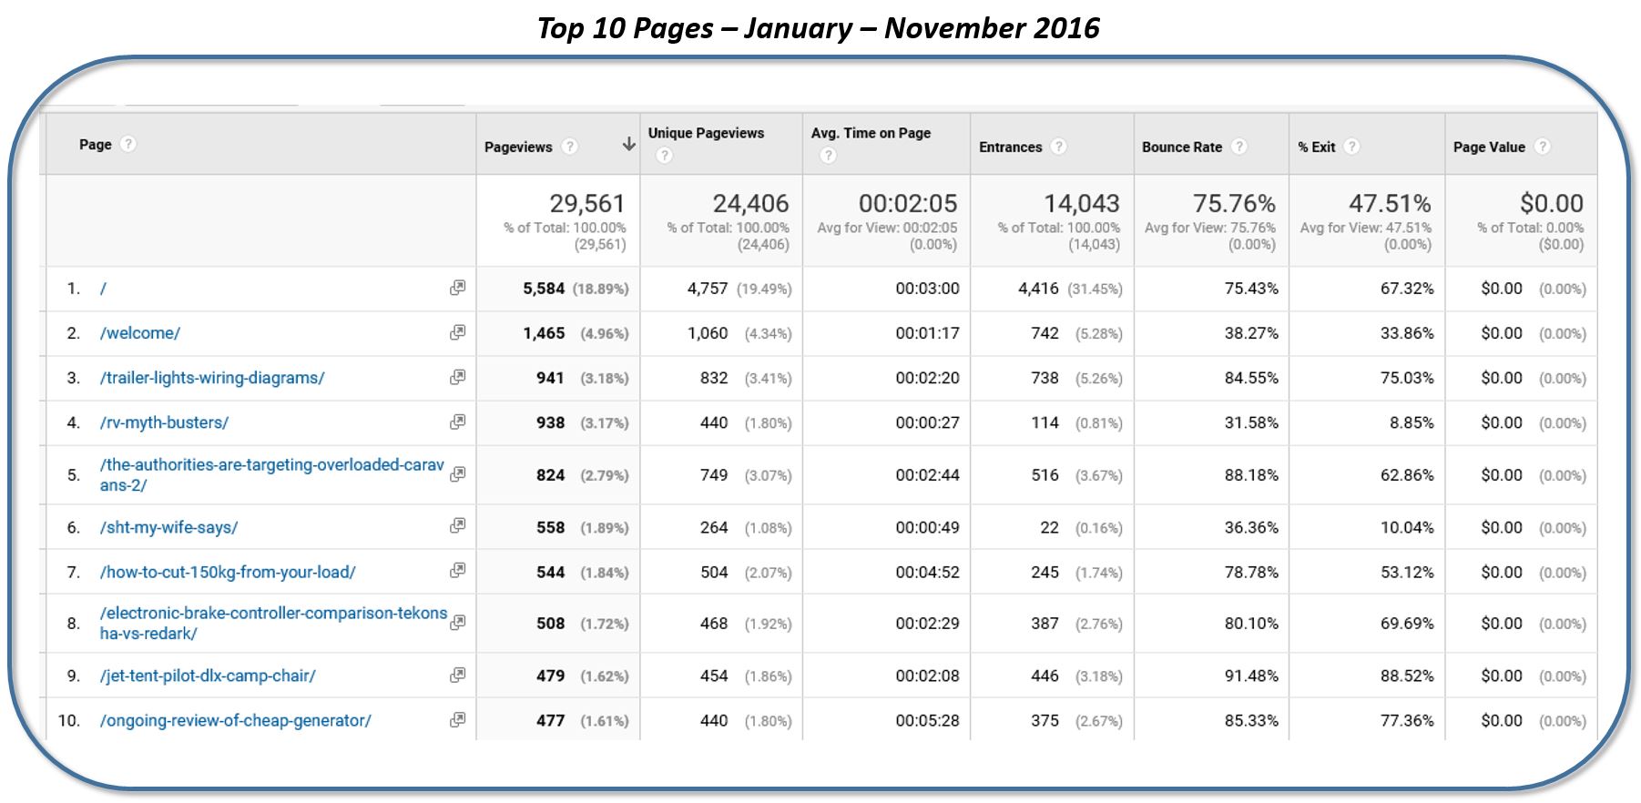The image size is (1641, 803).
Task: Select the % exit cell showing 88.52%
Action: (x=1407, y=676)
